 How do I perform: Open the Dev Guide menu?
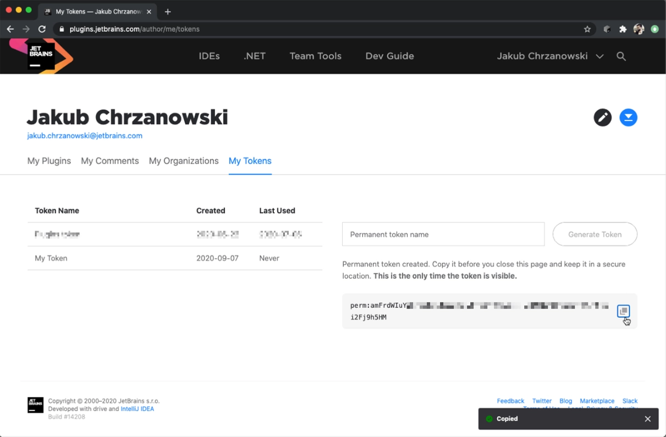(389, 56)
